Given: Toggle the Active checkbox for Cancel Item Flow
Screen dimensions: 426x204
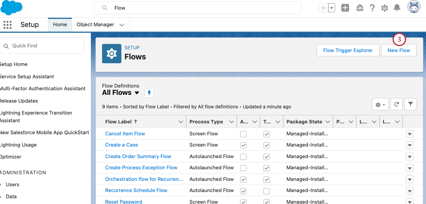Looking at the screenshot, I should pos(243,134).
